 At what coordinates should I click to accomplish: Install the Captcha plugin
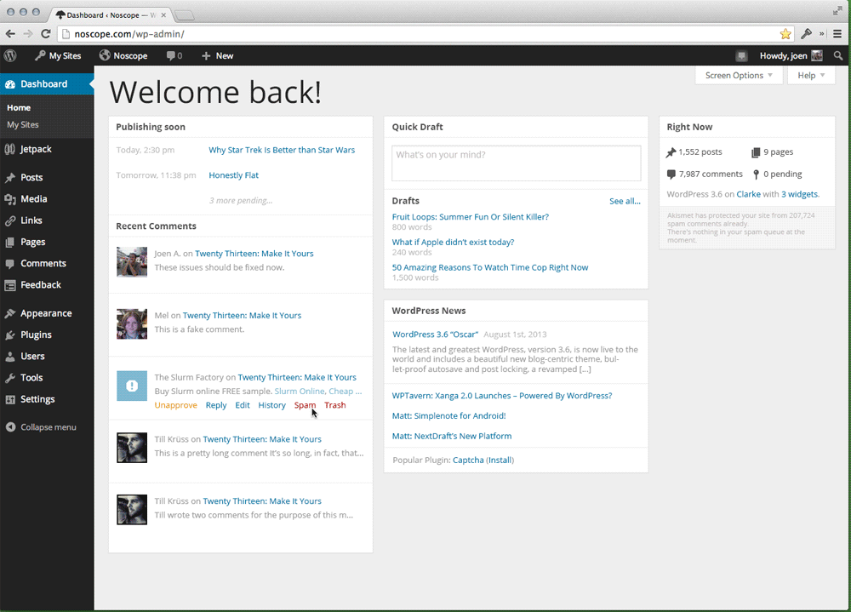pos(500,460)
